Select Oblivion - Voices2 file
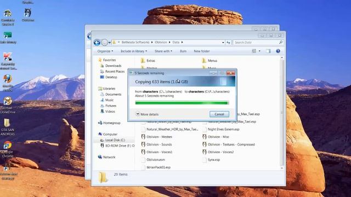This screenshot has width=351, height=197. click(218, 152)
